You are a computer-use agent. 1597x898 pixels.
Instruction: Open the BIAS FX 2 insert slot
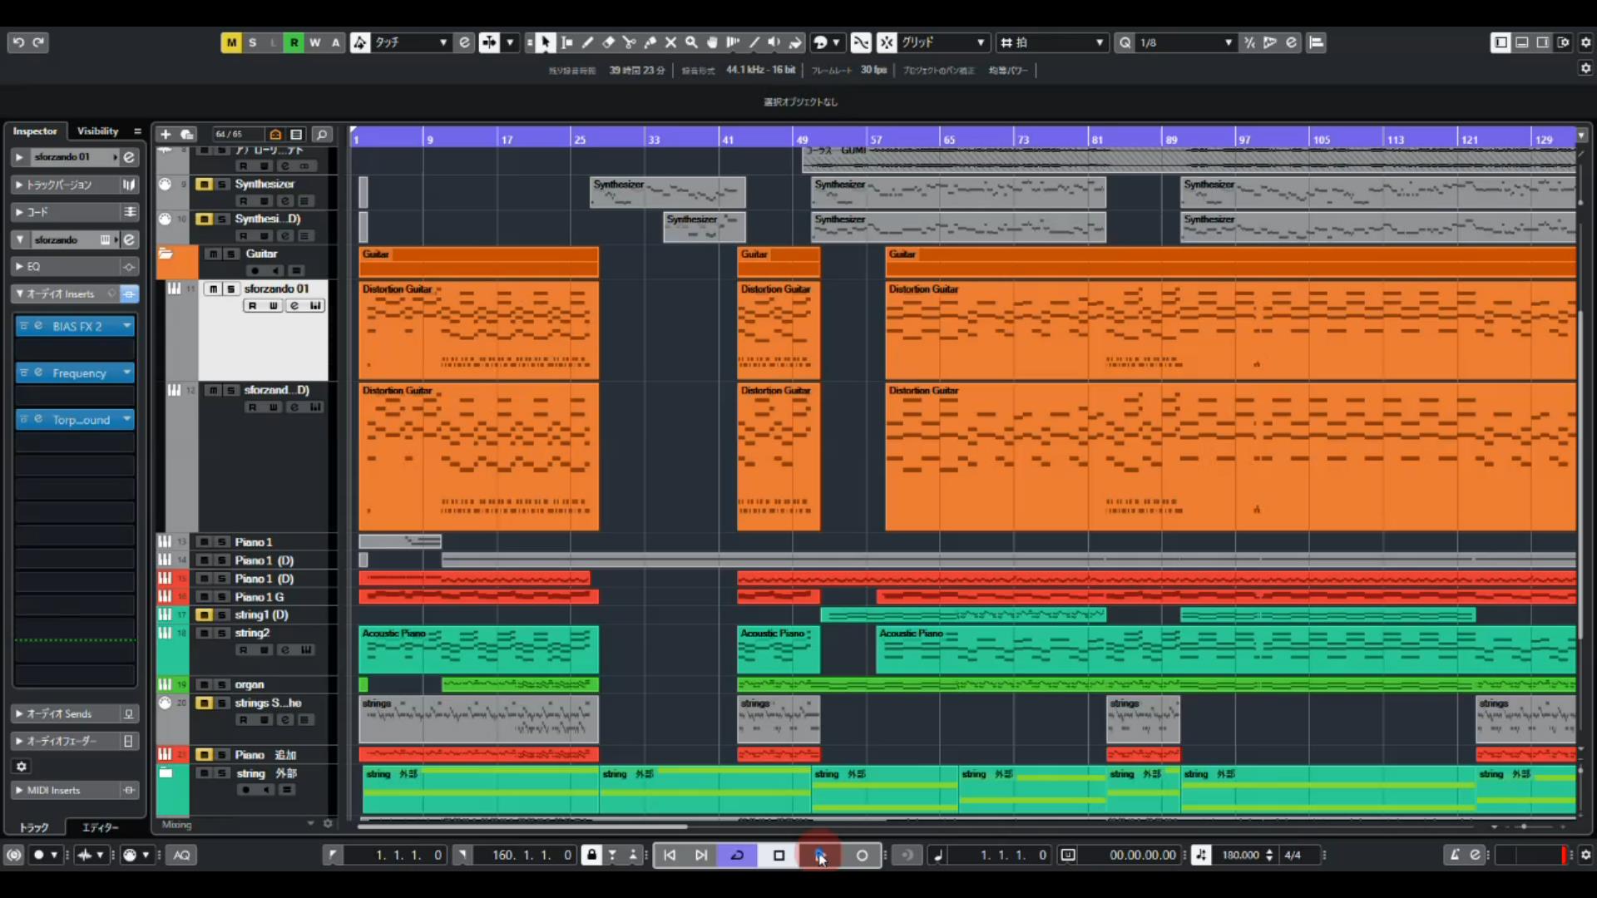point(77,327)
